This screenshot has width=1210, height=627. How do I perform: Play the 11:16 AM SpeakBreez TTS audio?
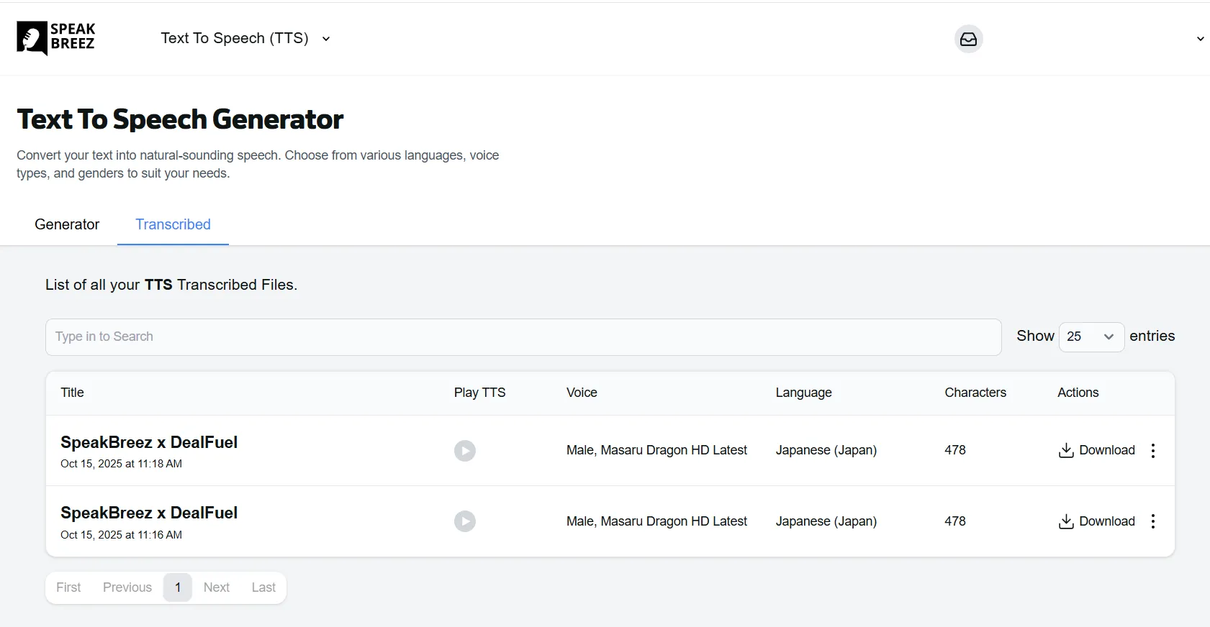(x=464, y=521)
